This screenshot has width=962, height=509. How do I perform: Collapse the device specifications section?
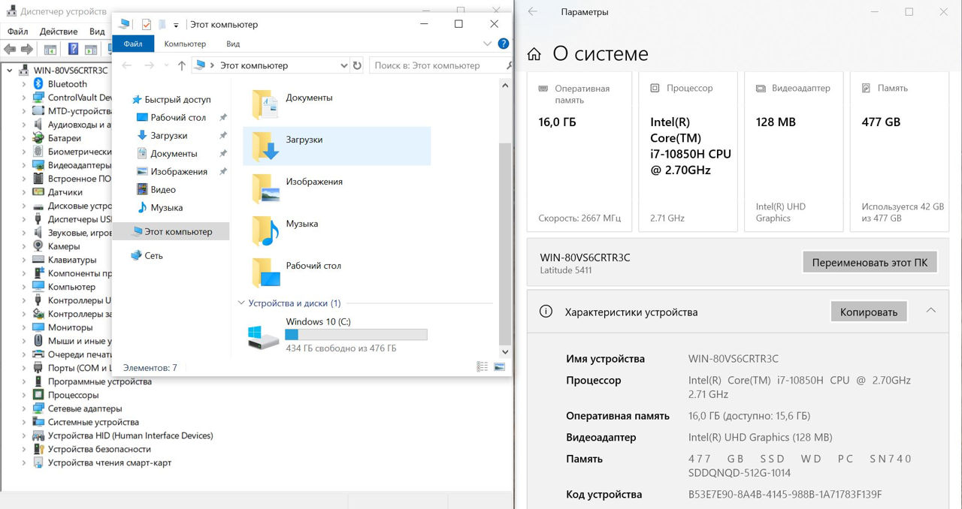(x=930, y=311)
